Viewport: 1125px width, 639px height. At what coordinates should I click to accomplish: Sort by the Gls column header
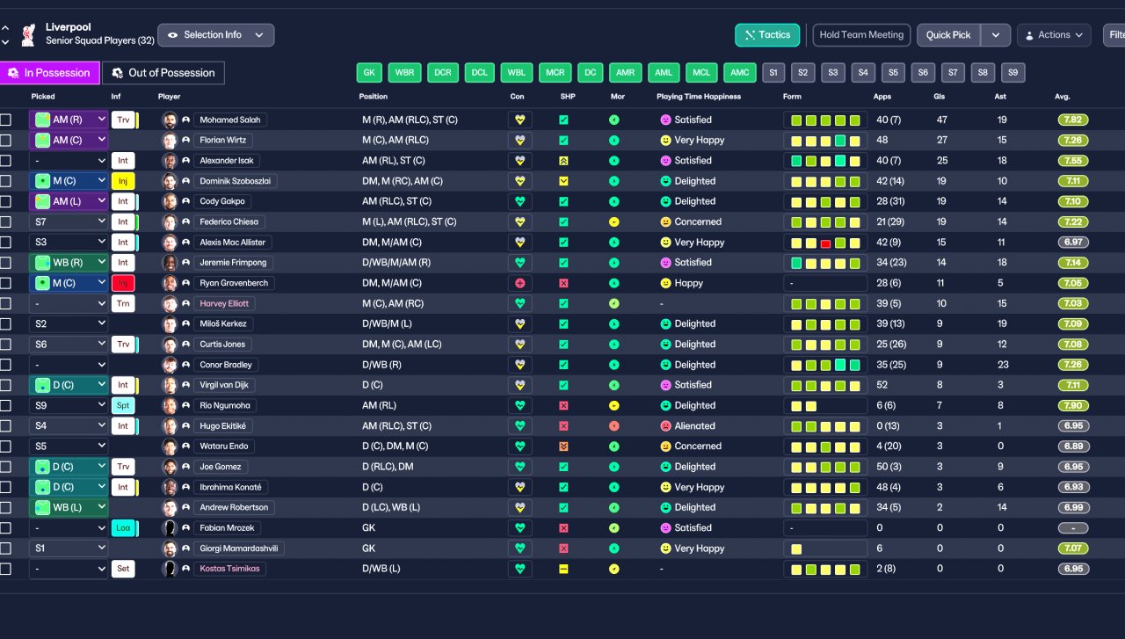tap(940, 97)
